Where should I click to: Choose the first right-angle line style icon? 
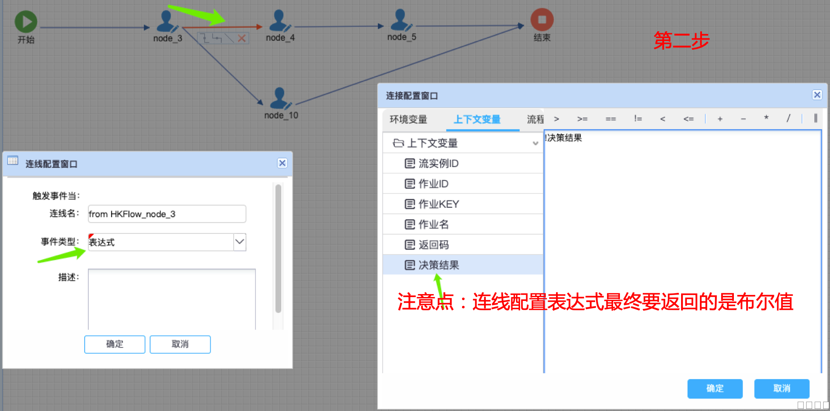click(205, 39)
